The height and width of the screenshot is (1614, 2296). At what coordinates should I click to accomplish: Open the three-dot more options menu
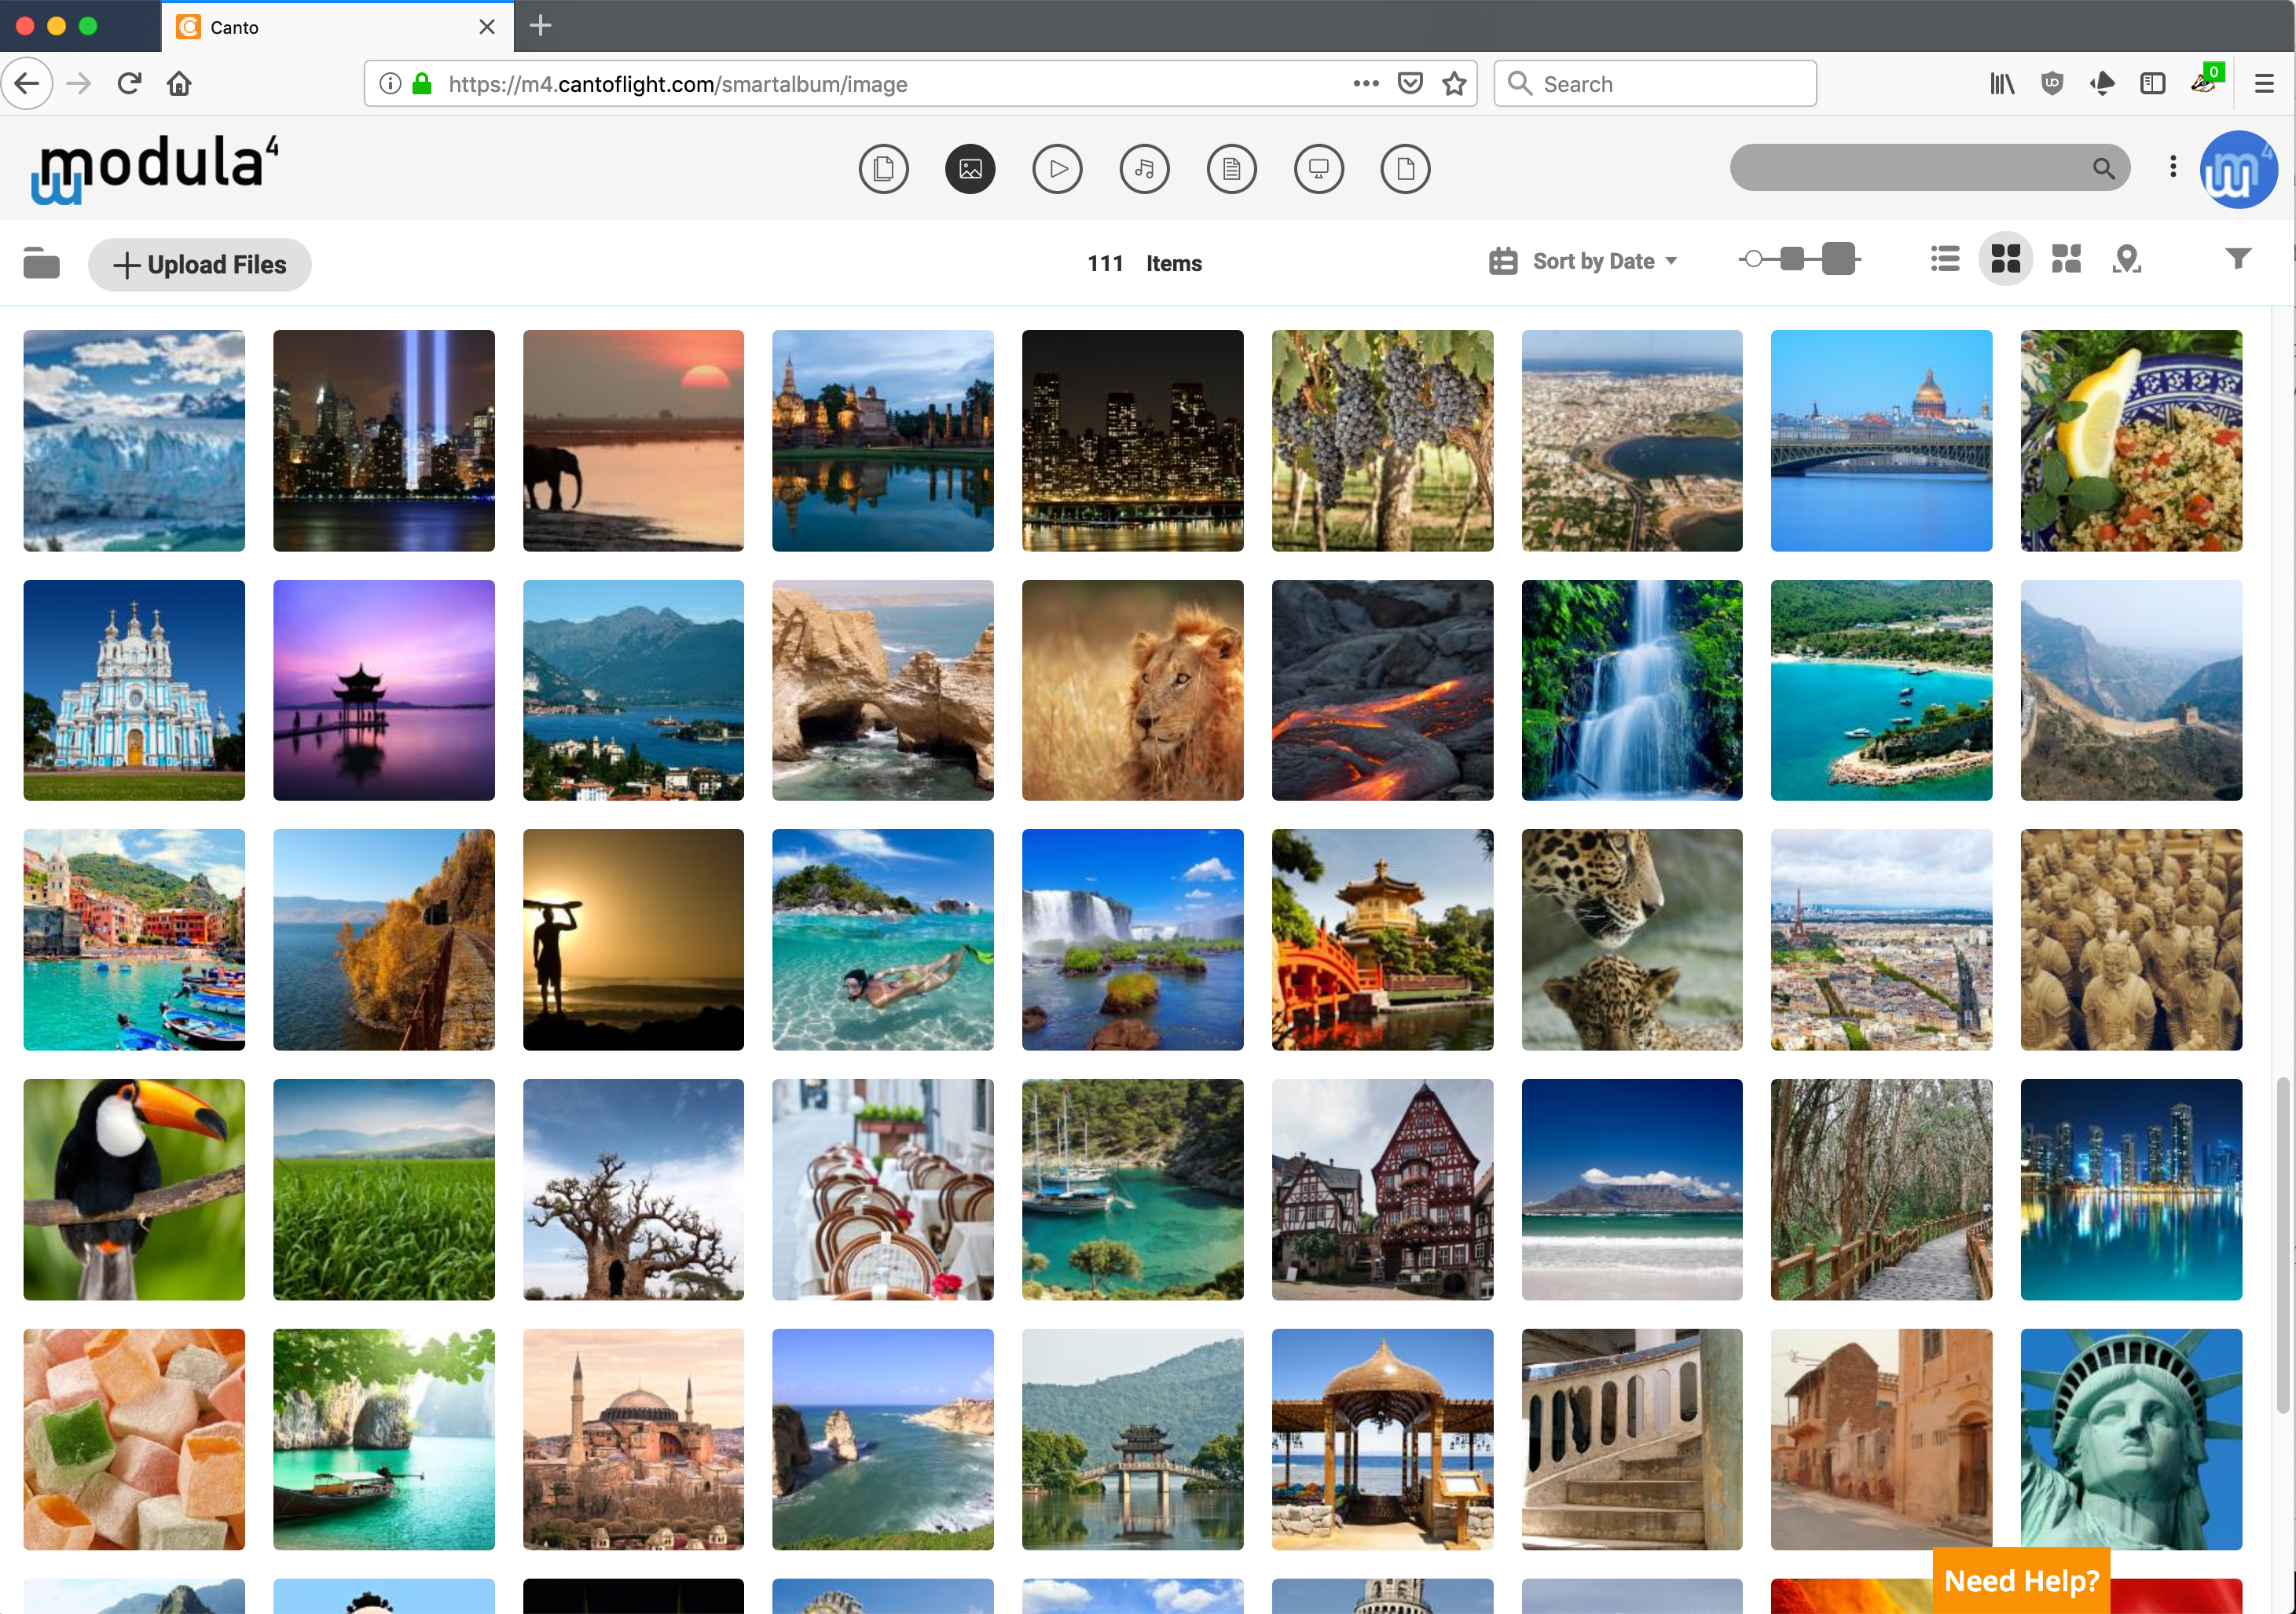(x=2172, y=167)
